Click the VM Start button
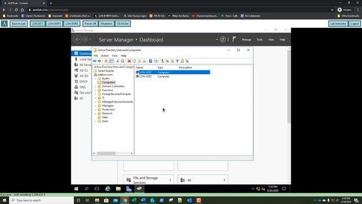Screen dimensions: 362x204 pos(76,189)
